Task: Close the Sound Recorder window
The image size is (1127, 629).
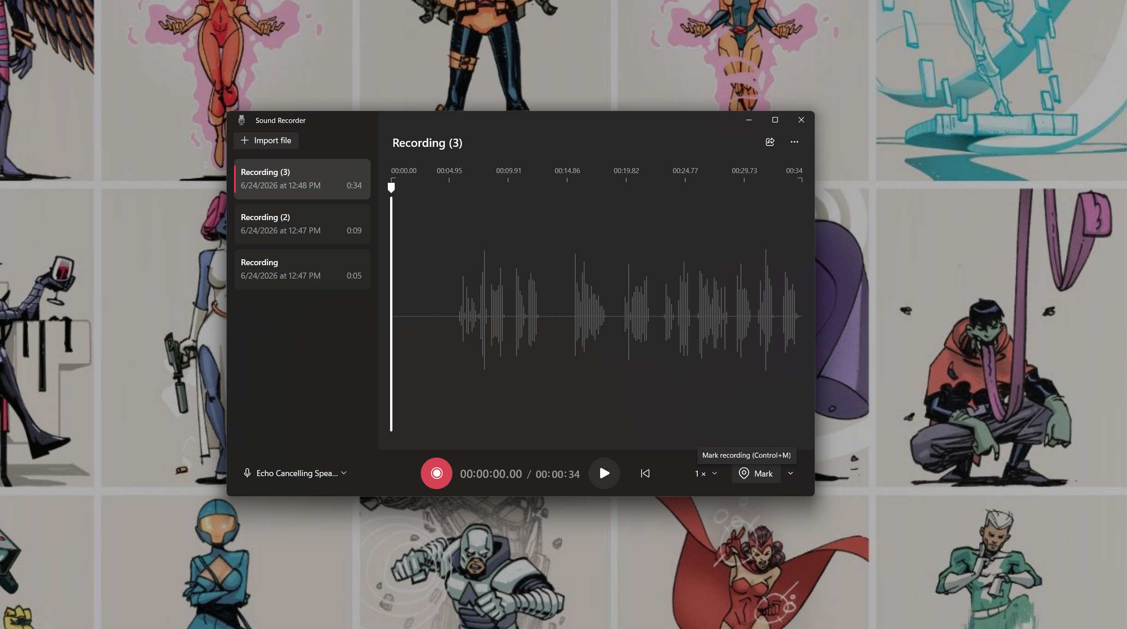Action: pos(801,120)
